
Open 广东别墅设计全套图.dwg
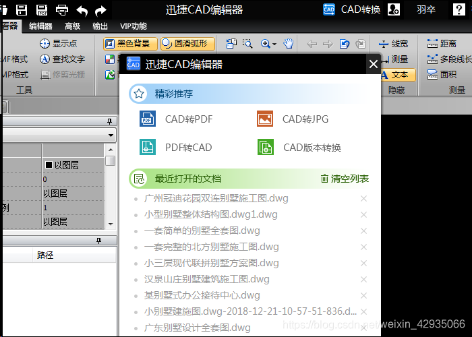point(197,328)
